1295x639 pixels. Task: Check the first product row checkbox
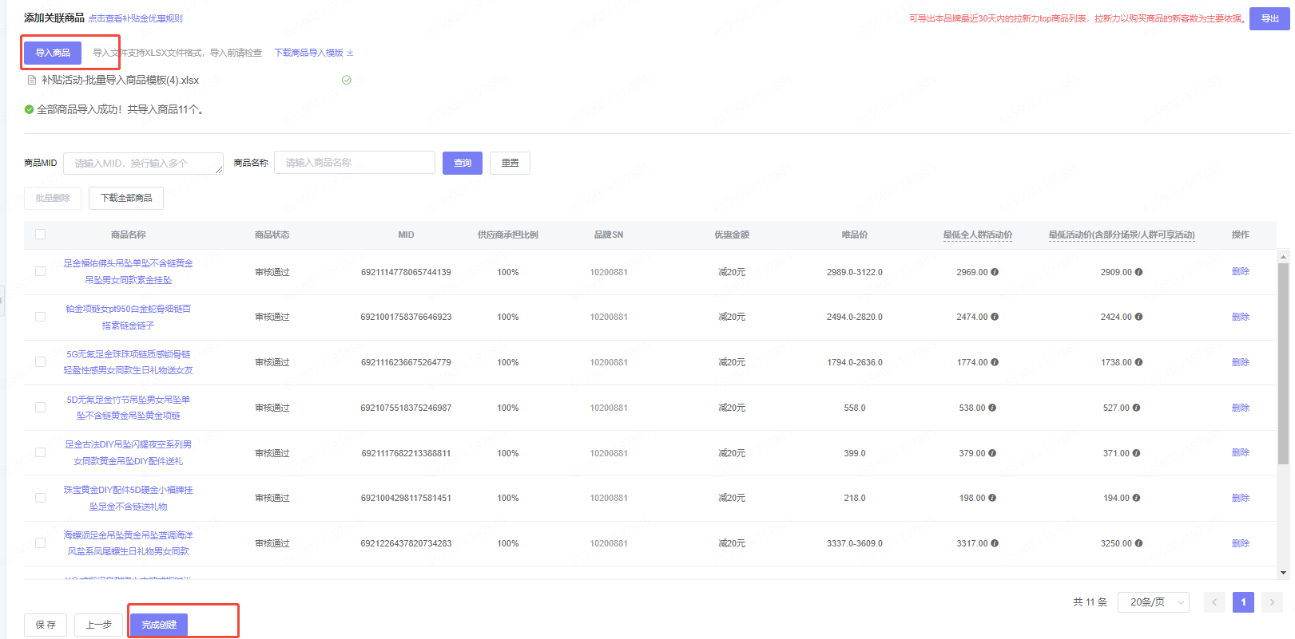click(41, 271)
